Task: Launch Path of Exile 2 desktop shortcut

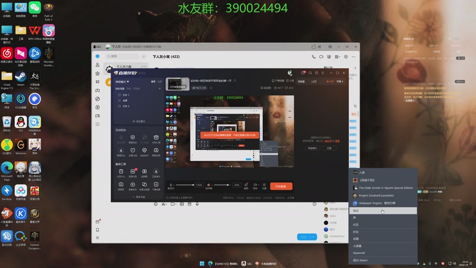Action: [x=49, y=11]
